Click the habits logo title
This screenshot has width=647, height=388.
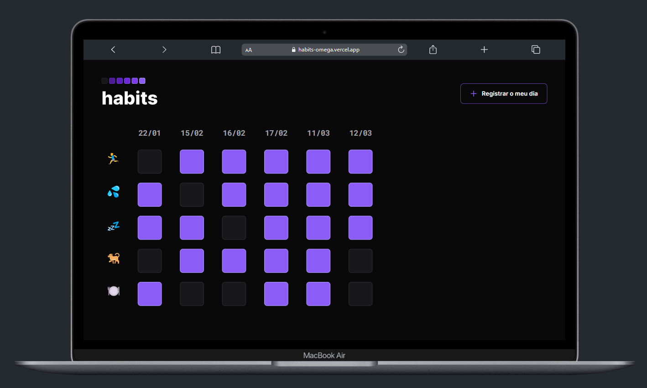pyautogui.click(x=130, y=98)
